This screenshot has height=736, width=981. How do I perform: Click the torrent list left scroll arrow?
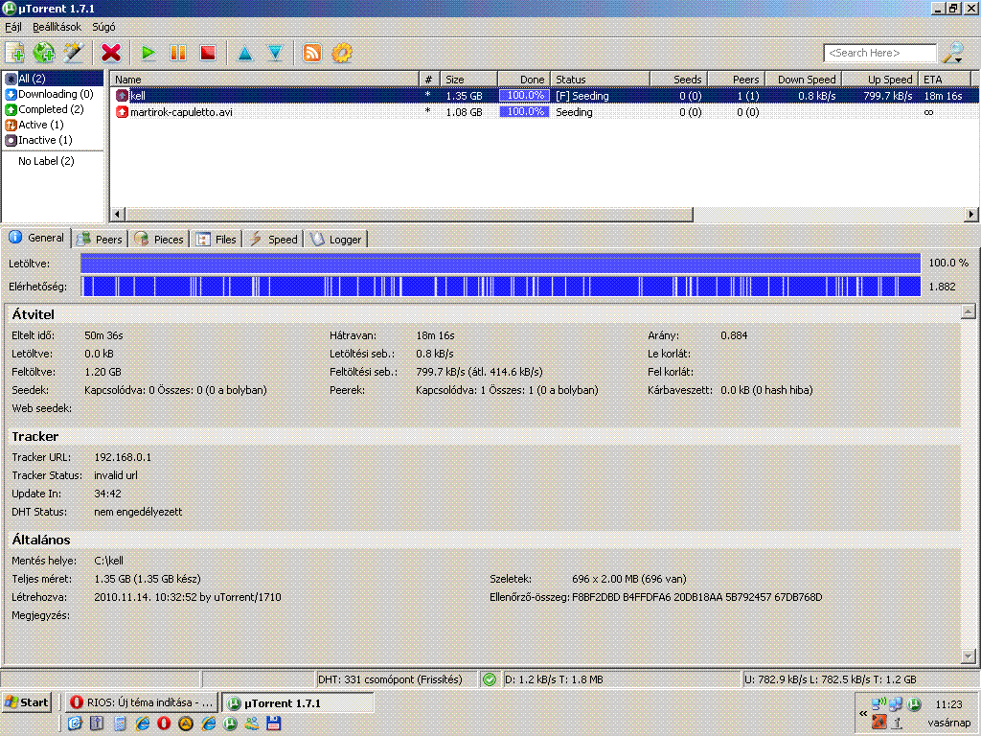tap(117, 214)
